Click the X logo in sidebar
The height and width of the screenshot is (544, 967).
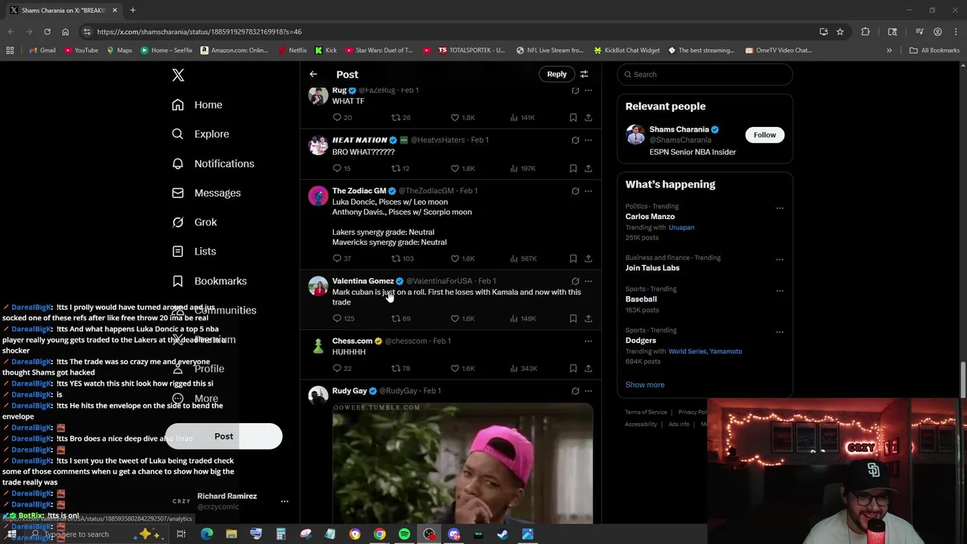coord(178,75)
